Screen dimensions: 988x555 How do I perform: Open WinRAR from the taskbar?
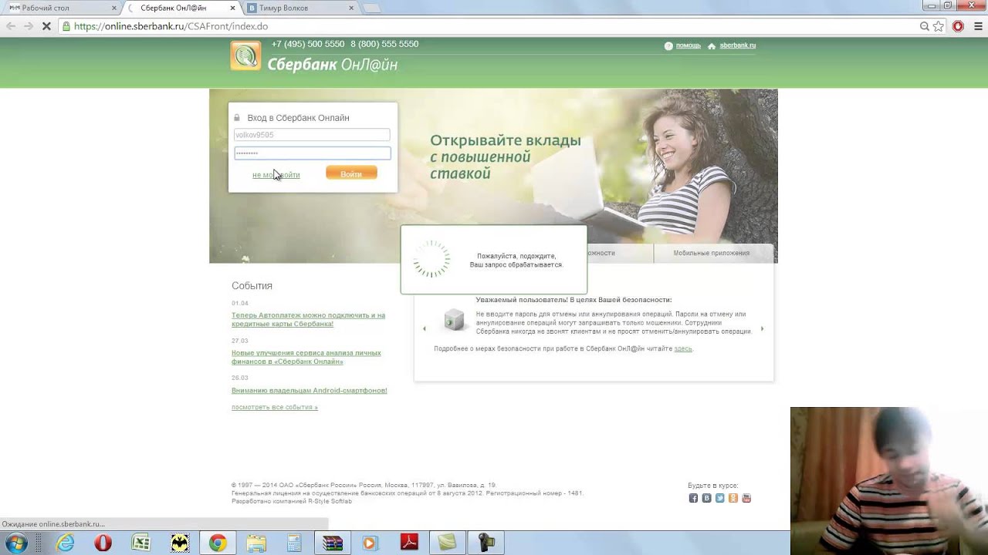coord(333,543)
